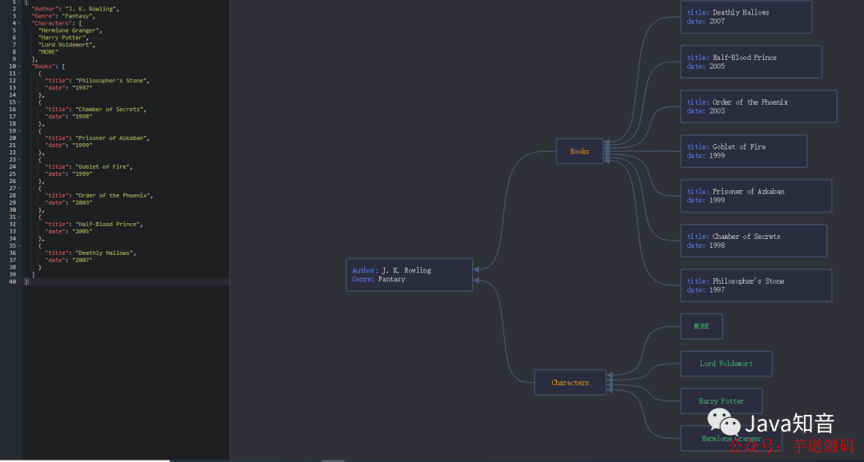Click the "title": "Deathly Hallows" editor line
The width and height of the screenshot is (864, 462).
pos(90,253)
